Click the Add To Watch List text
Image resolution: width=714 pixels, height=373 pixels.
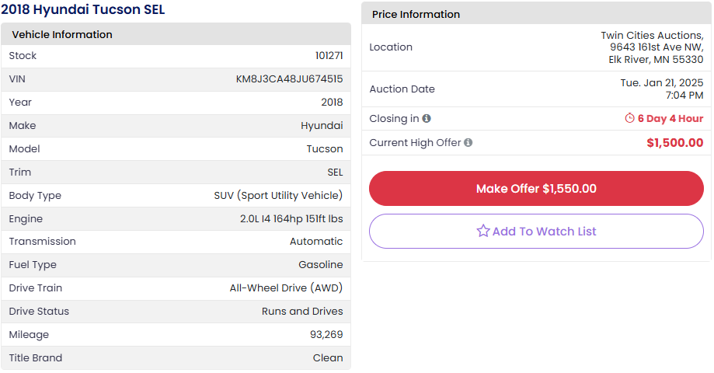pos(544,231)
